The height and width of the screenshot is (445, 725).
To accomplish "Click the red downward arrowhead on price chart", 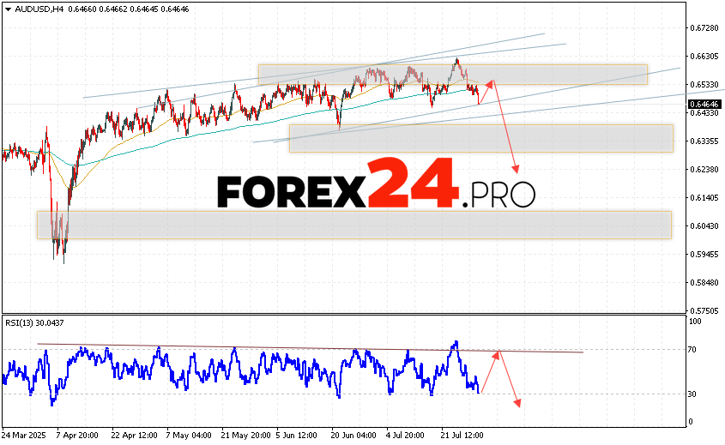I will tap(517, 169).
